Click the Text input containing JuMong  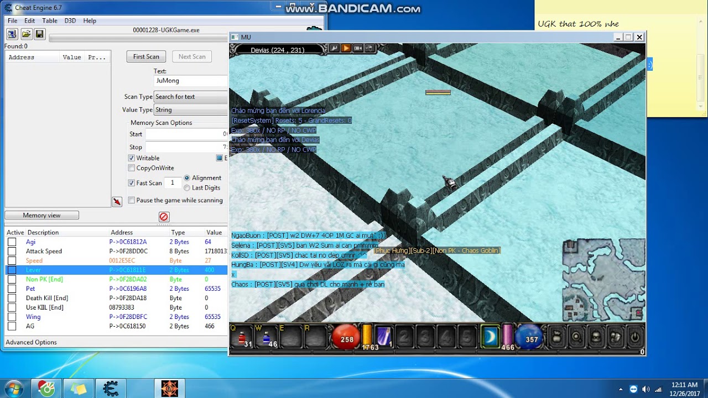(191, 81)
